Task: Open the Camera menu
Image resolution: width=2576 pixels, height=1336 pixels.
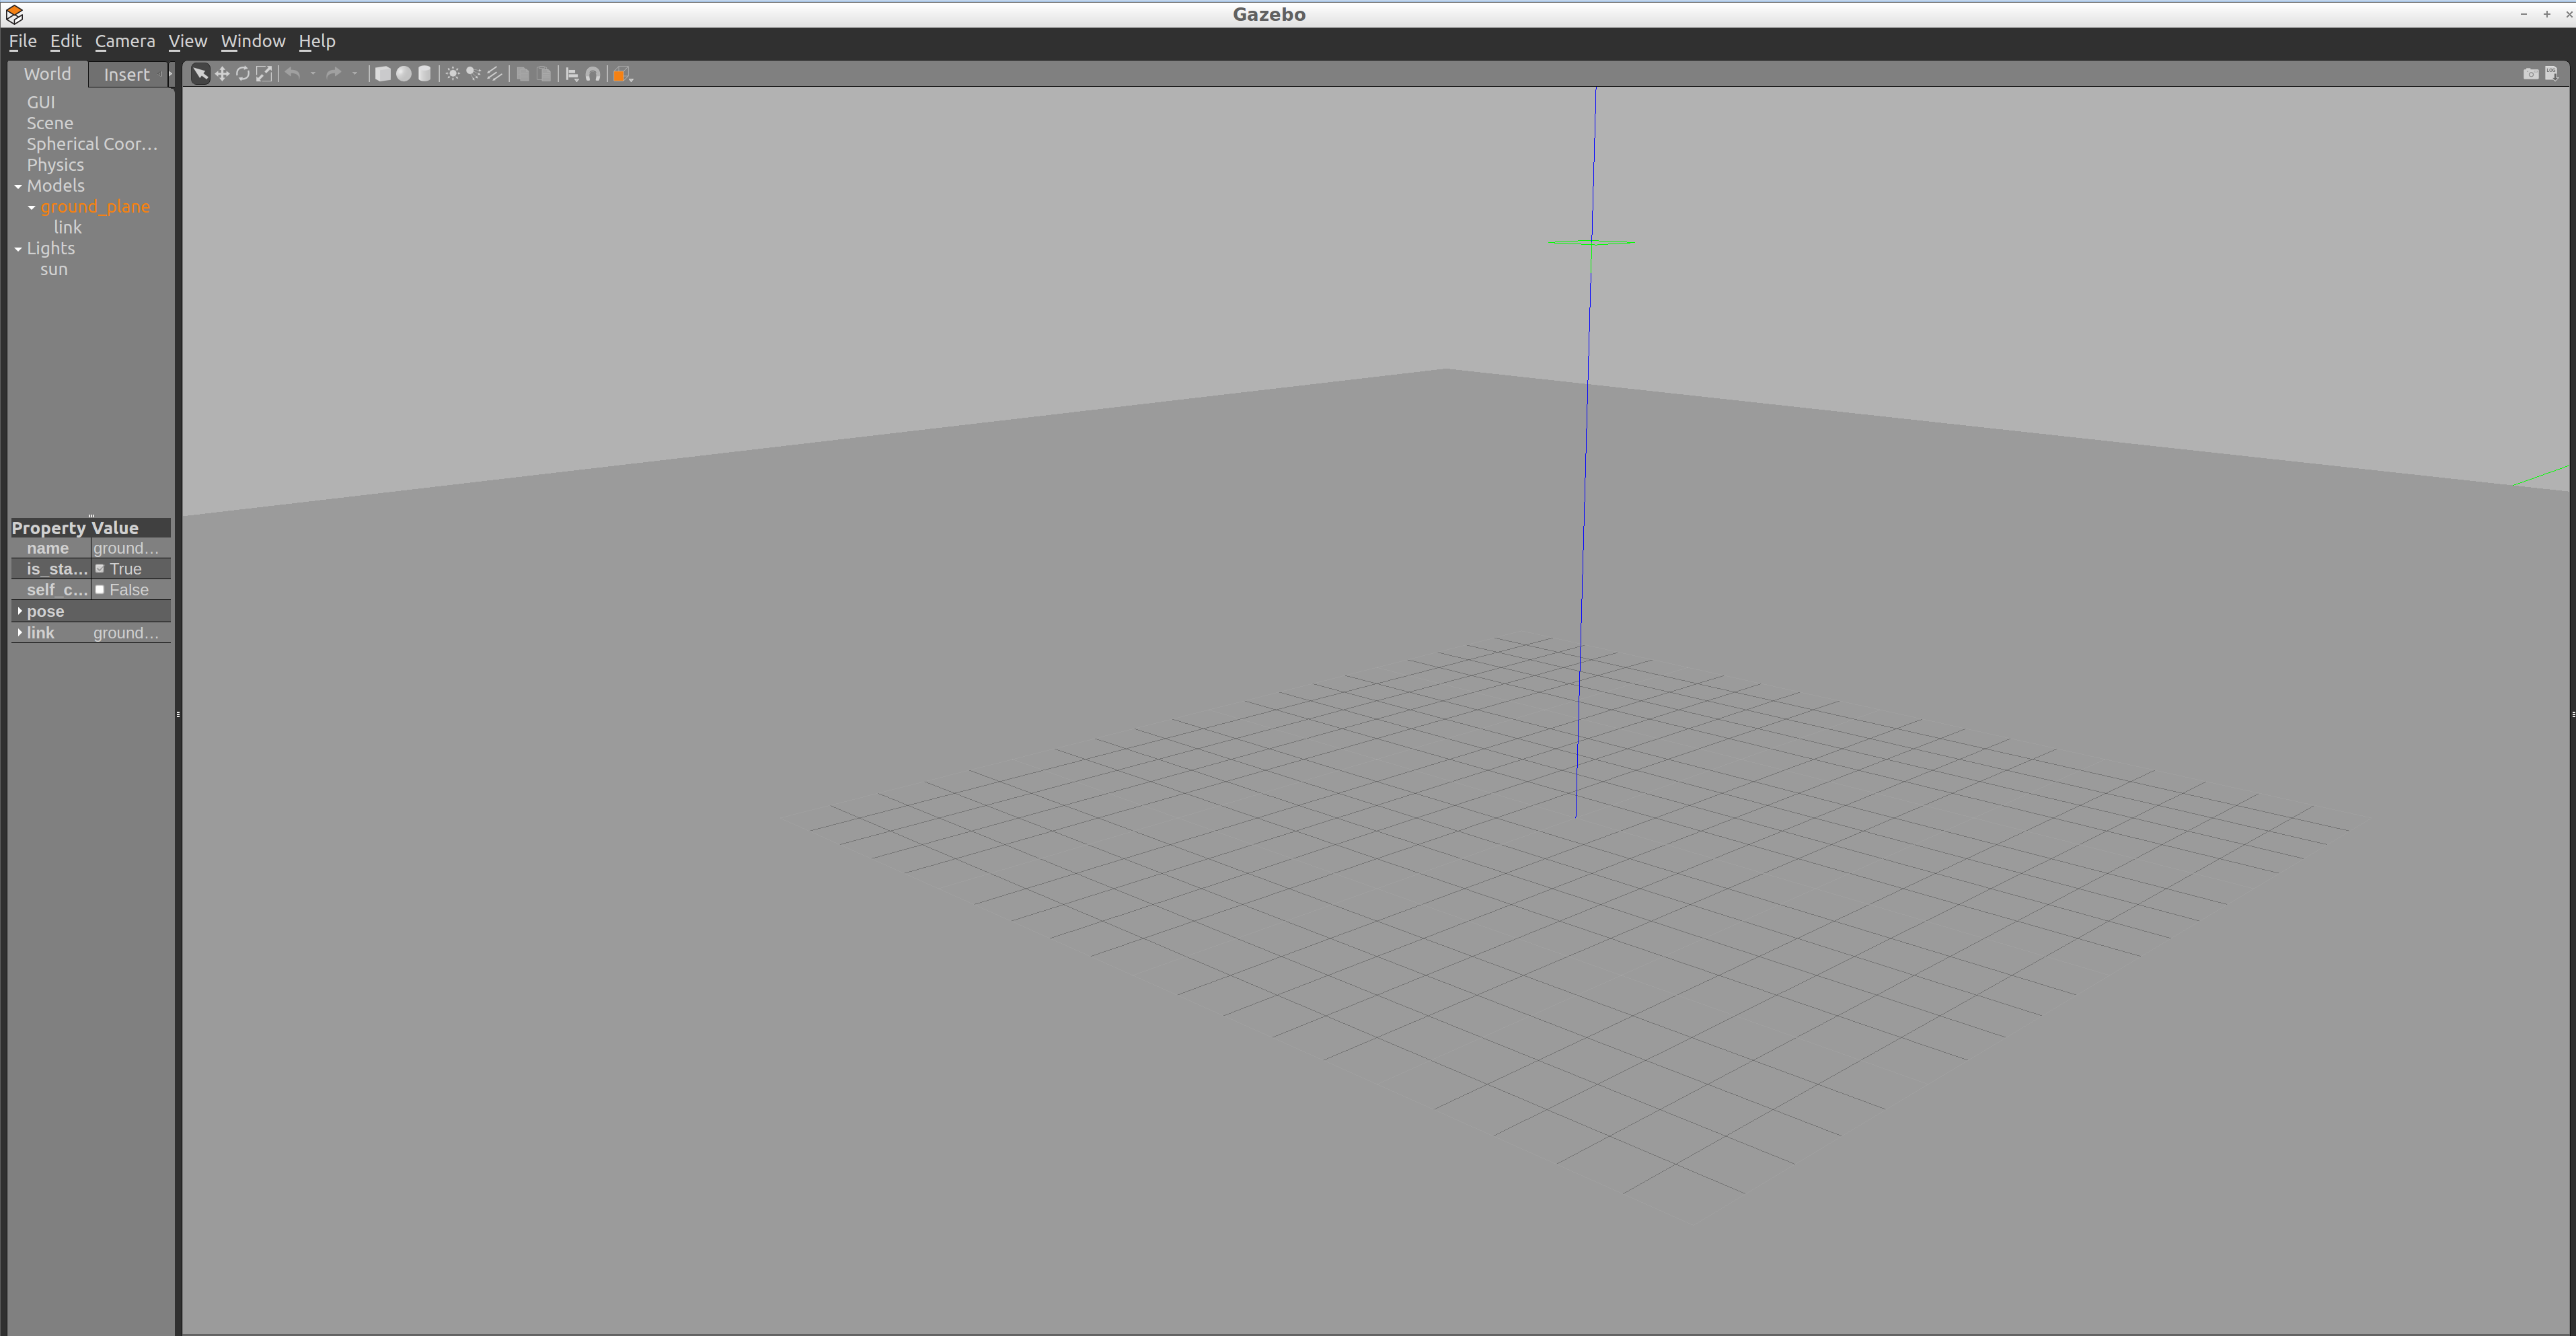Action: click(124, 39)
